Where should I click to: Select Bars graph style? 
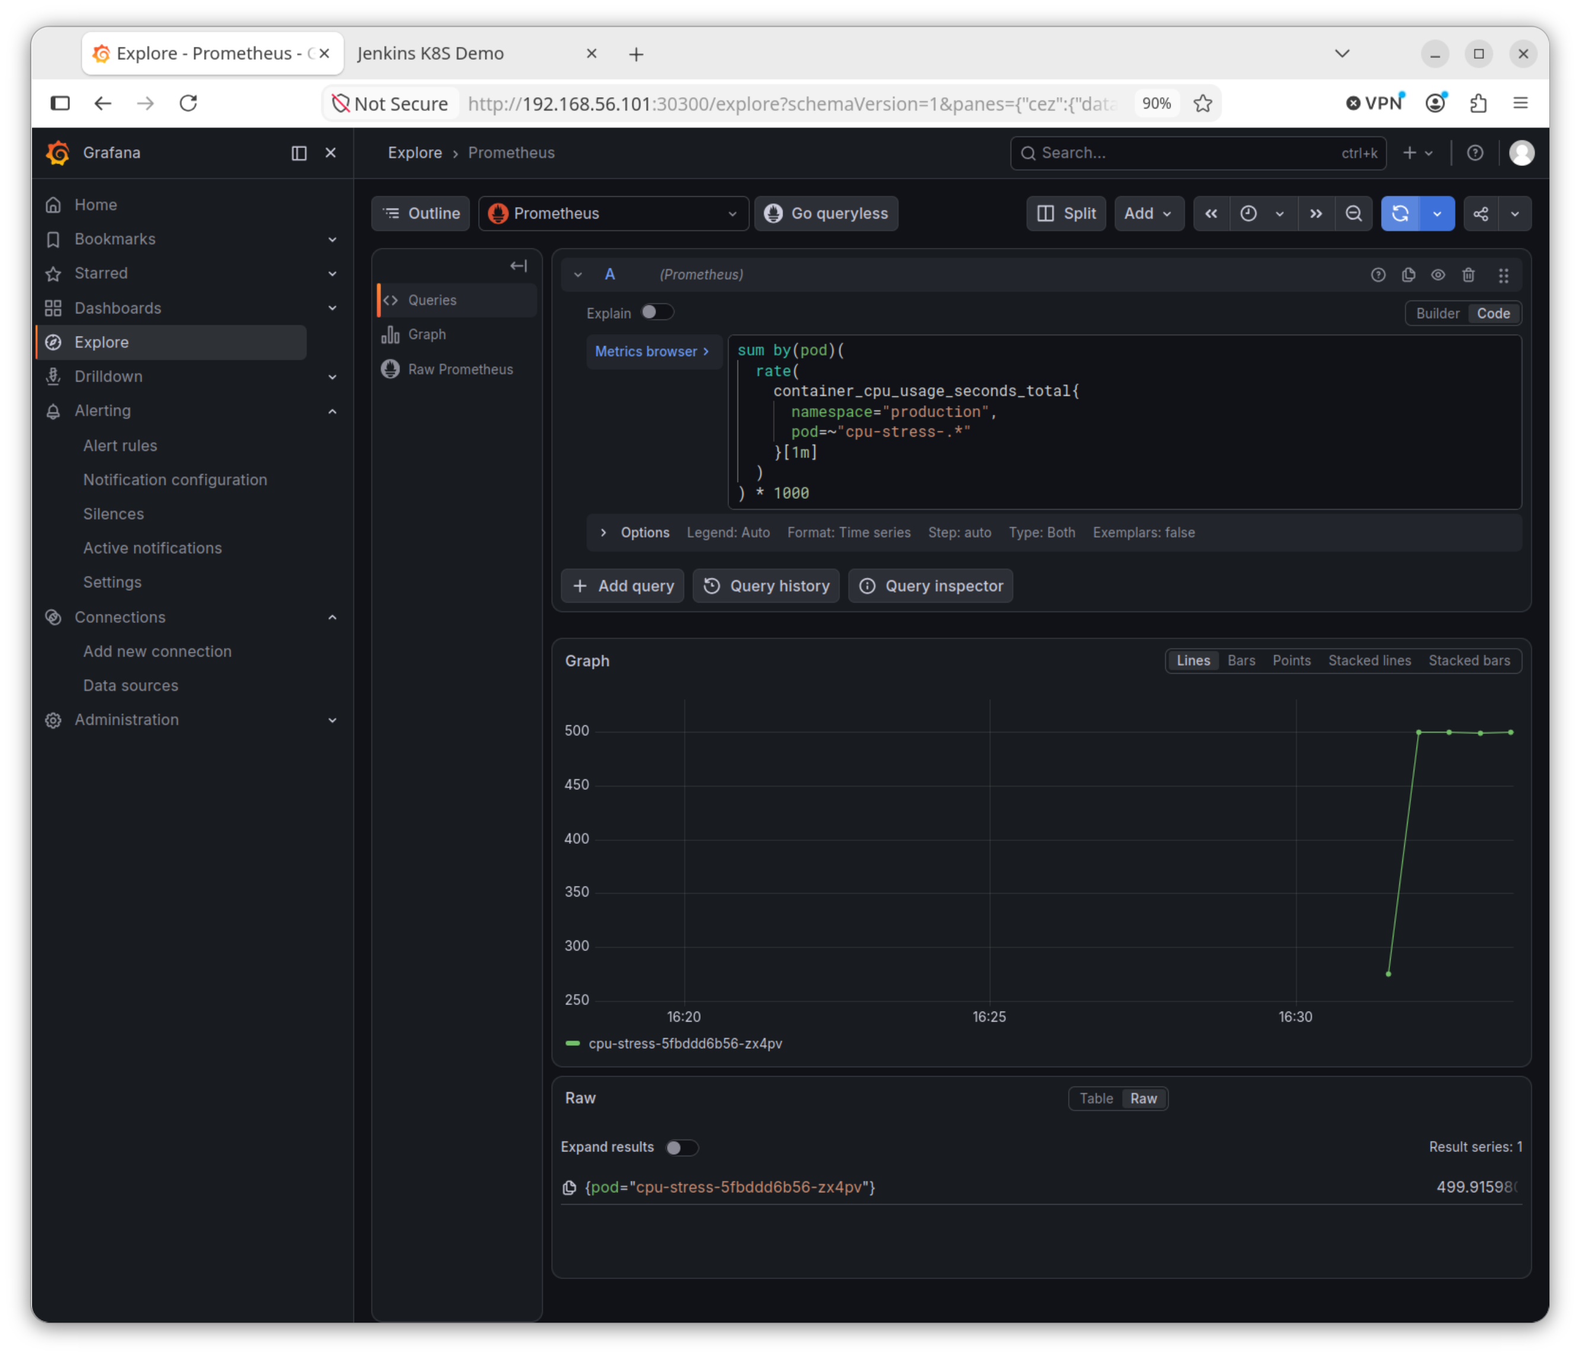[1241, 661]
